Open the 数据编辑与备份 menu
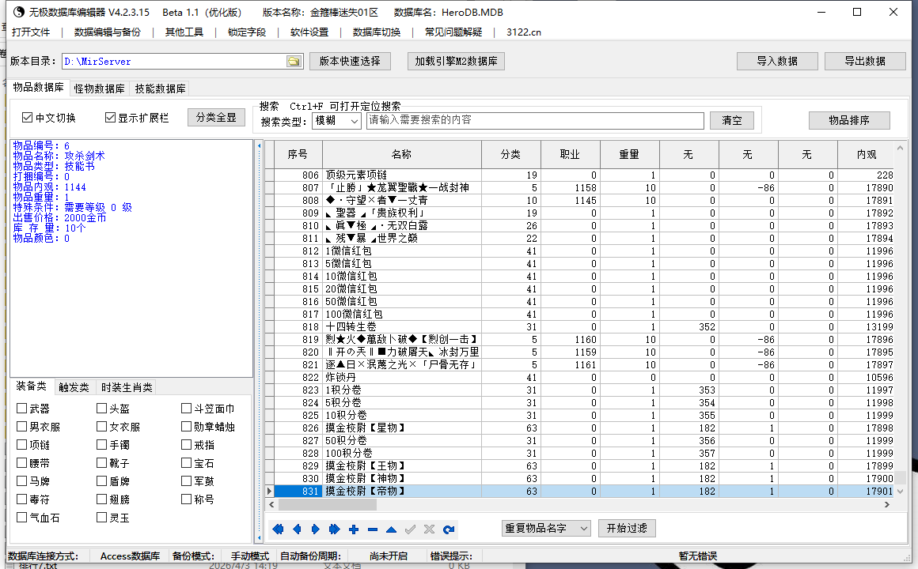Viewport: 918px width, 569px height. point(108,32)
